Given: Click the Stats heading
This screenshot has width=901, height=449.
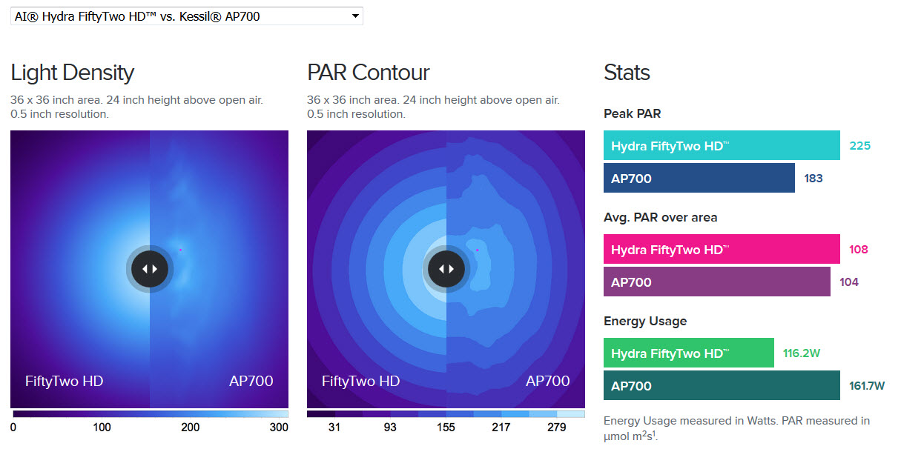Looking at the screenshot, I should pyautogui.click(x=627, y=73).
